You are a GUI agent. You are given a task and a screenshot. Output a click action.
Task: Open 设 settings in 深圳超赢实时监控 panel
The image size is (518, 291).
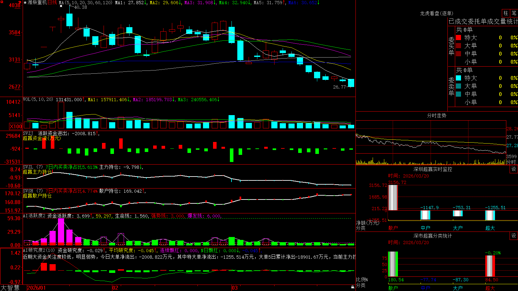[x=514, y=169]
